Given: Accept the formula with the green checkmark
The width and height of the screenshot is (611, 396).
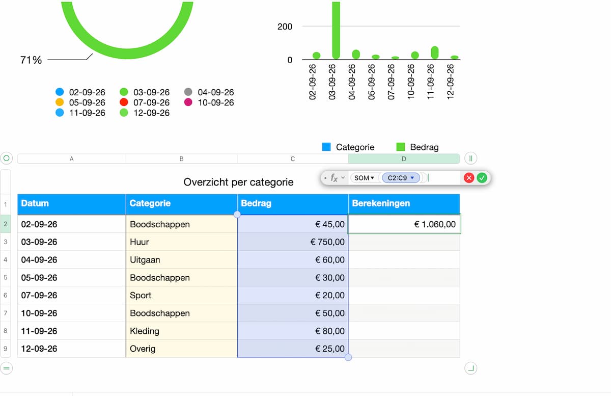Looking at the screenshot, I should pos(482,178).
